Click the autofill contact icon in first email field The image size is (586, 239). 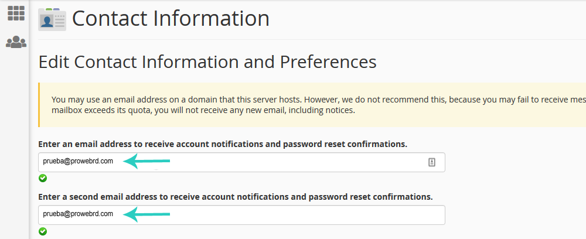point(432,162)
